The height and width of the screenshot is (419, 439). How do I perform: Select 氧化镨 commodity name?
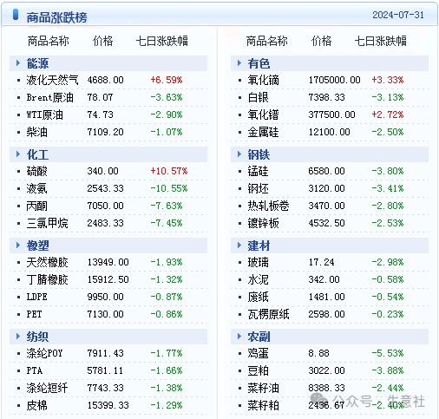pyautogui.click(x=263, y=115)
